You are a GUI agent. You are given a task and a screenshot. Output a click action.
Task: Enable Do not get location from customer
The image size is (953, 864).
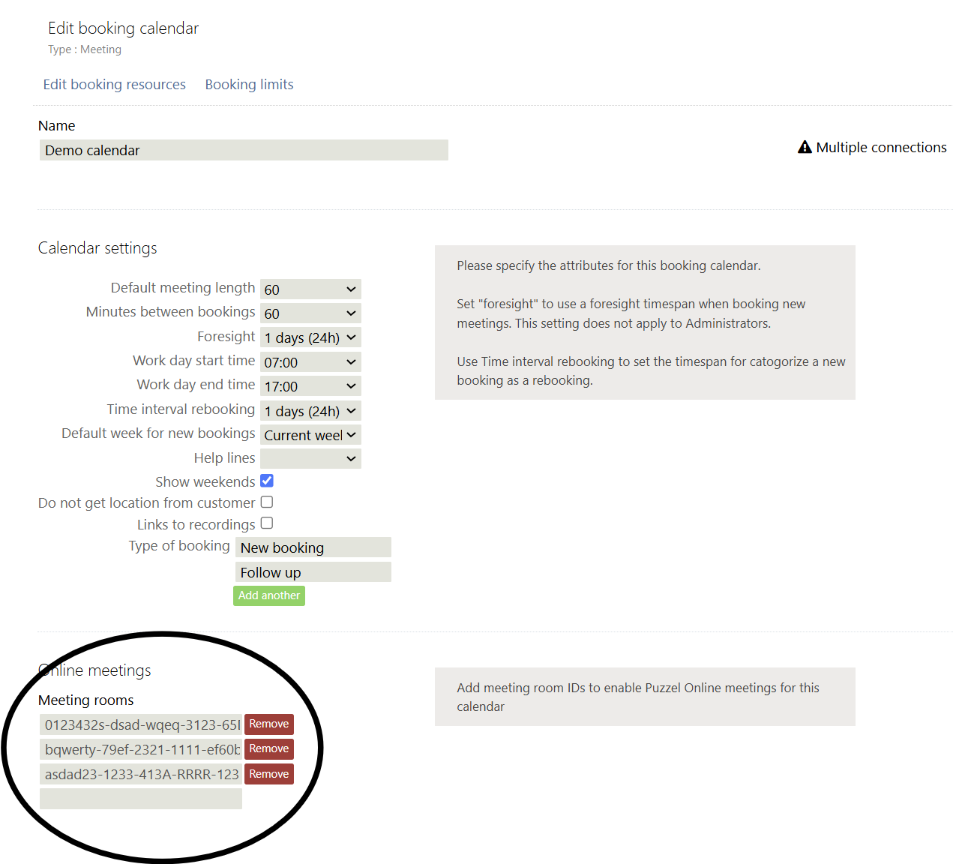tap(267, 502)
